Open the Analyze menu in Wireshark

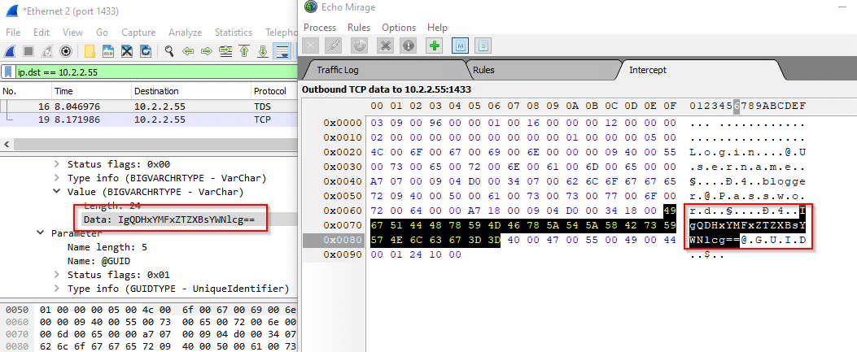pos(185,32)
